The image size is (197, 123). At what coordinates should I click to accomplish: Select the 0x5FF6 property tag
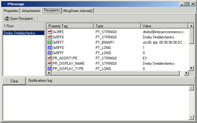(58, 37)
